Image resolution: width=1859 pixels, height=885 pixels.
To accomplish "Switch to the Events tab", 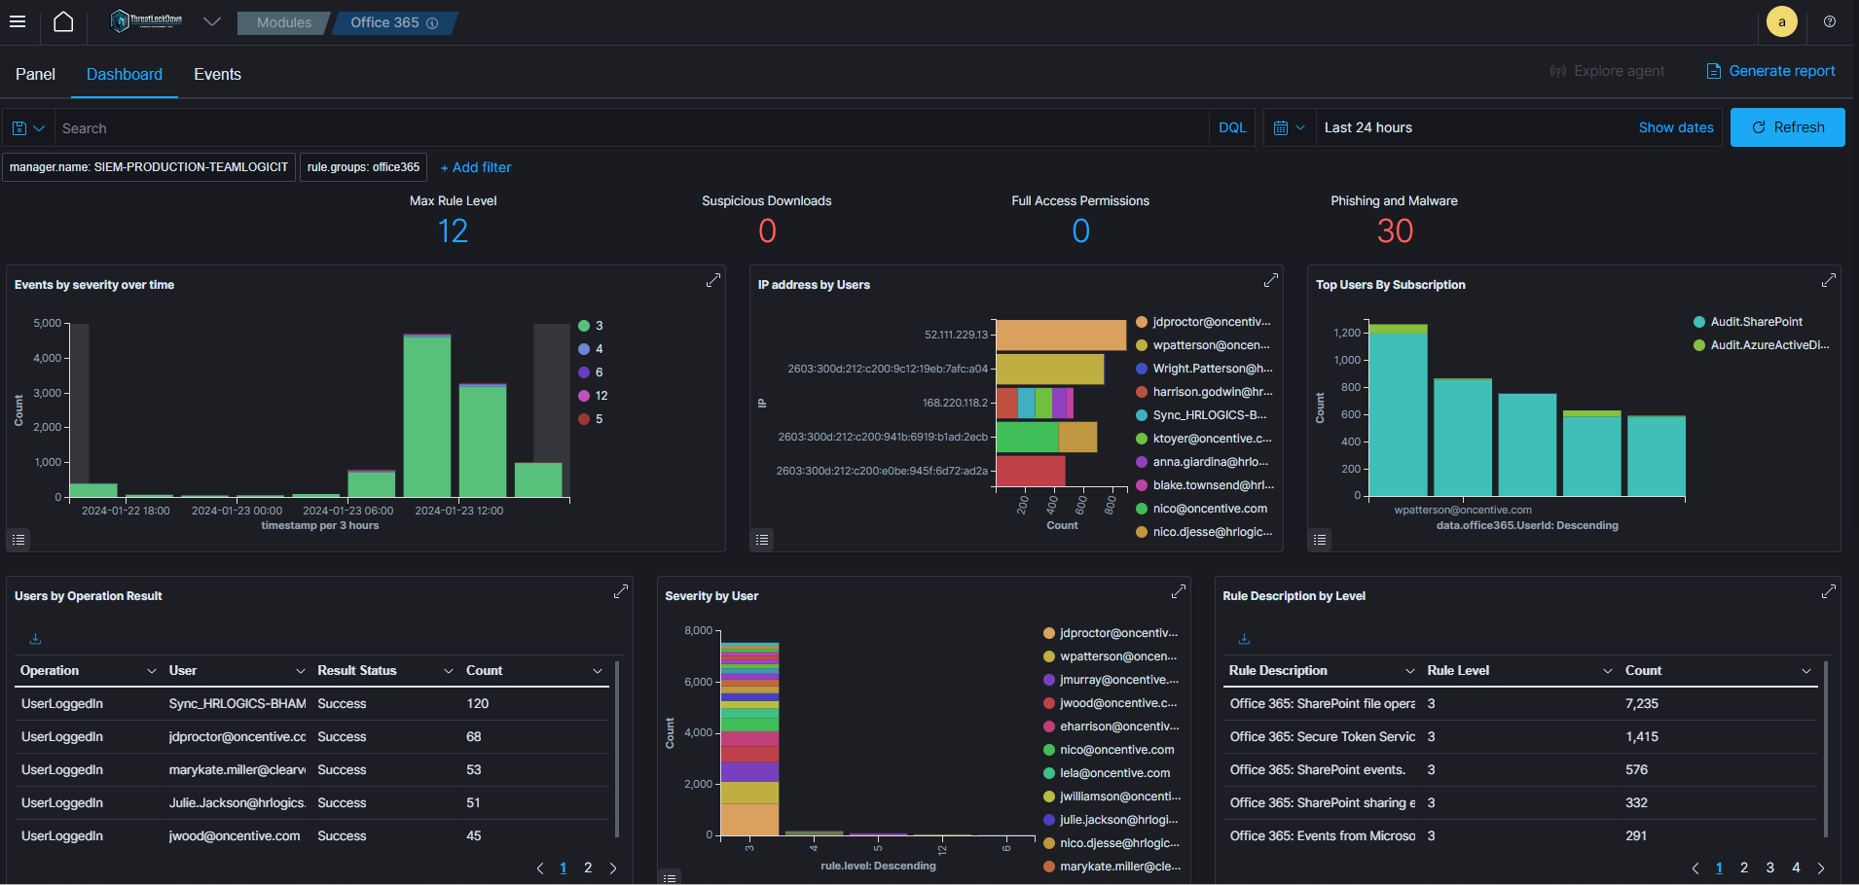I will (217, 74).
